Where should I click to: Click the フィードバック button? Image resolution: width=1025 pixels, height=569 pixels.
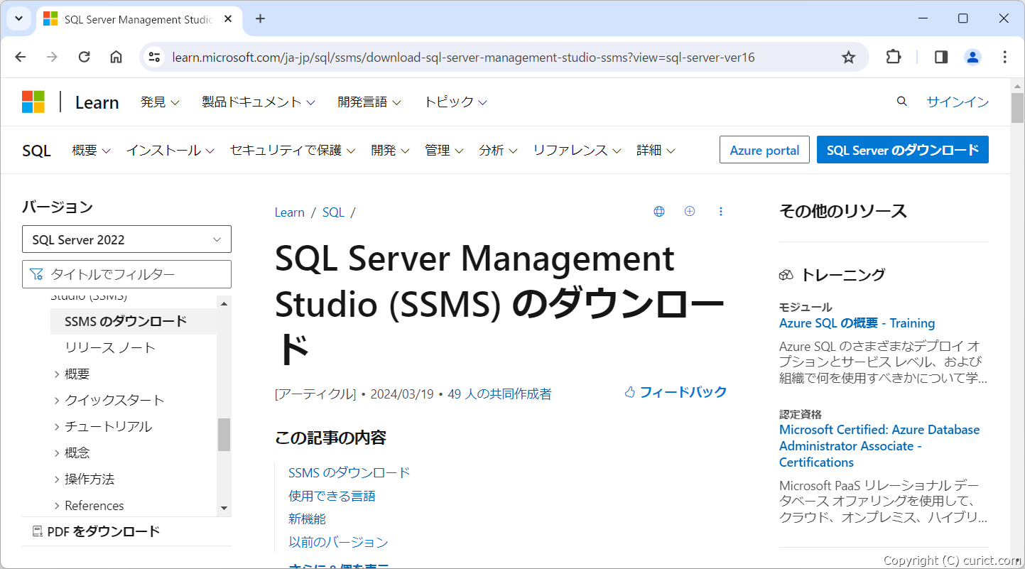(676, 392)
